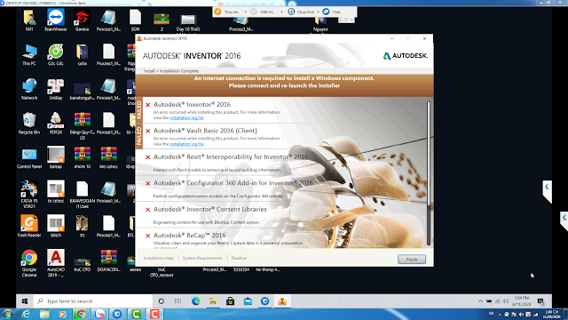Show hidden icons in remote system tray
Screen dimensions: 568x320
[x=480, y=301]
